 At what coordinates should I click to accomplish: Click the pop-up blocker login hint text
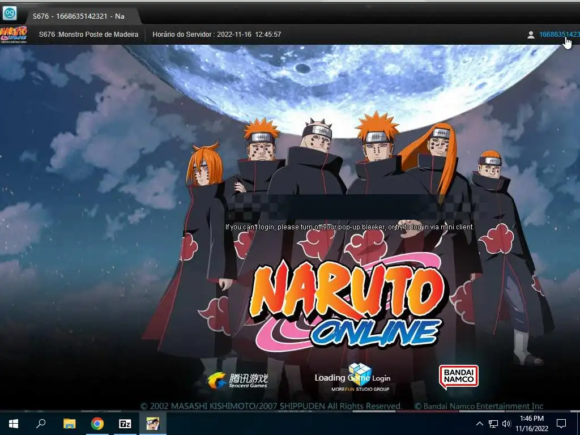pyautogui.click(x=349, y=227)
